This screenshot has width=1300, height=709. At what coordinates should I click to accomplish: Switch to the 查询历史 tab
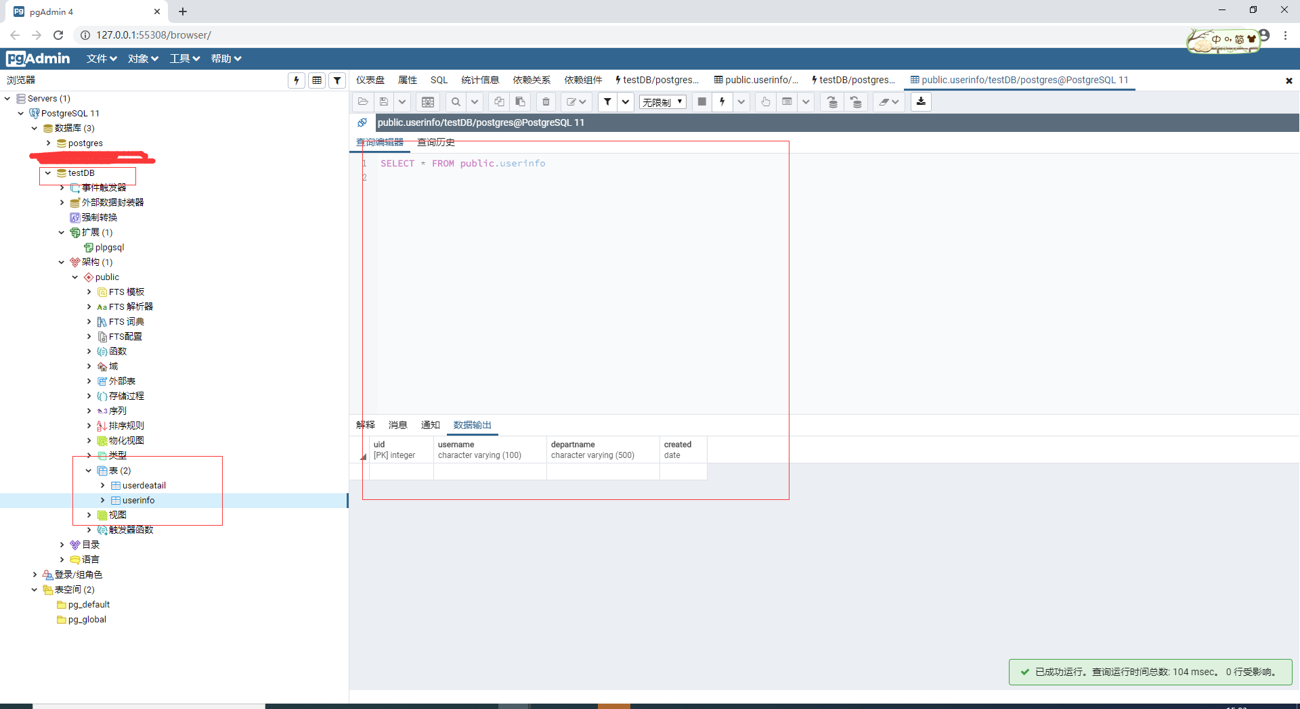point(435,143)
